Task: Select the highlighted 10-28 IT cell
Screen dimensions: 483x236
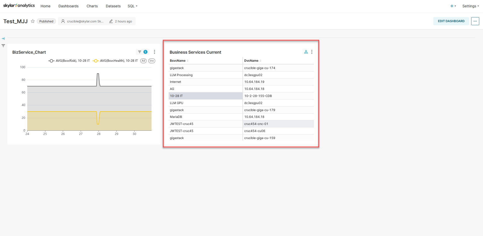Action: click(x=205, y=96)
